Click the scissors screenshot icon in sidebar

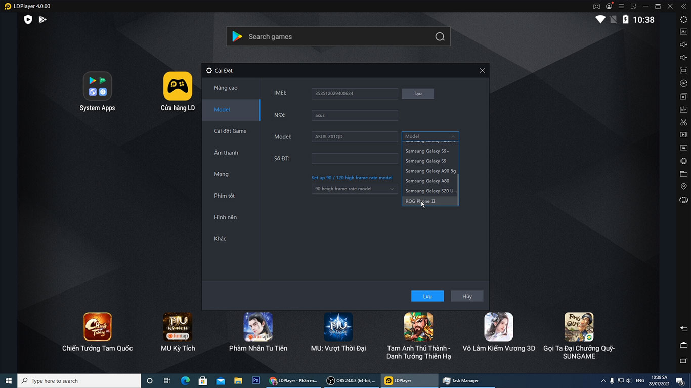tap(683, 122)
